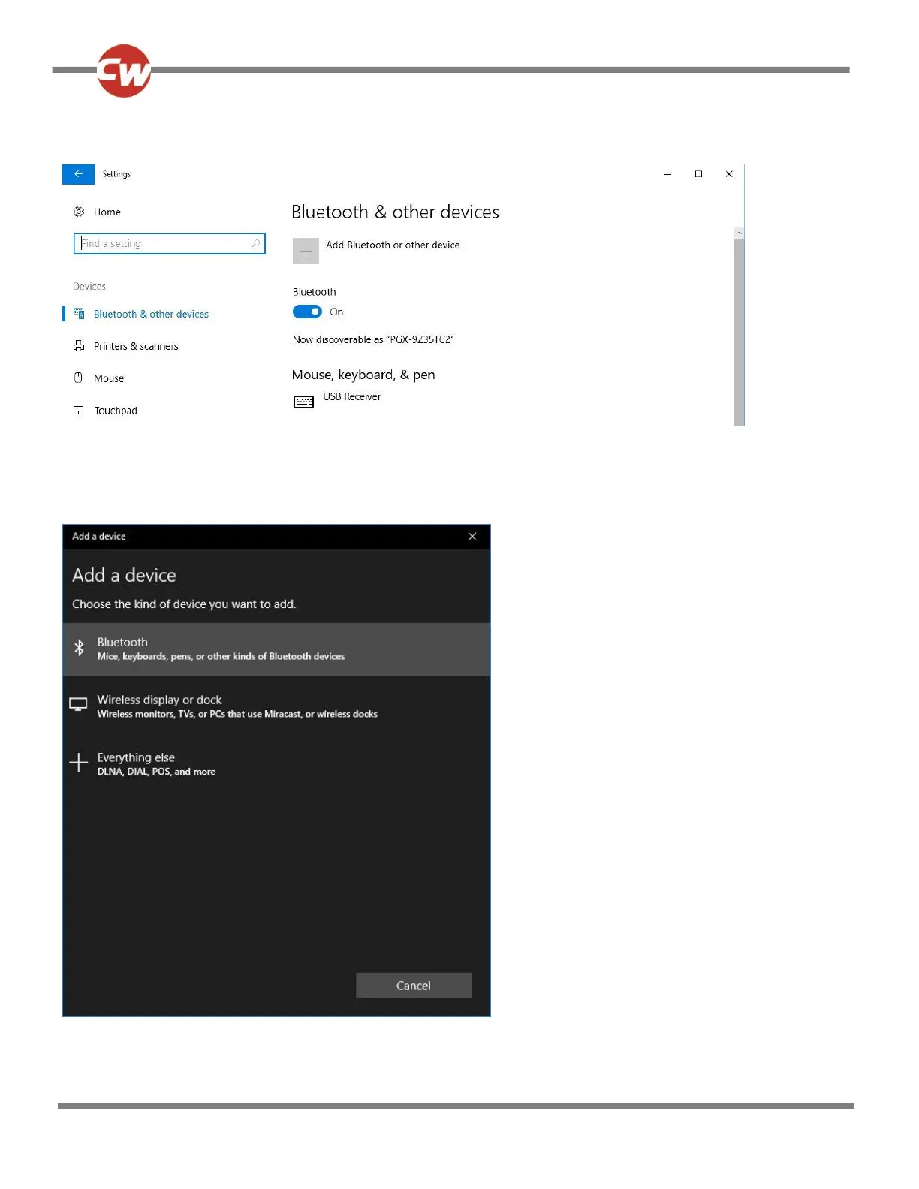Click the keyboard icon for USB Receiver

pos(304,402)
